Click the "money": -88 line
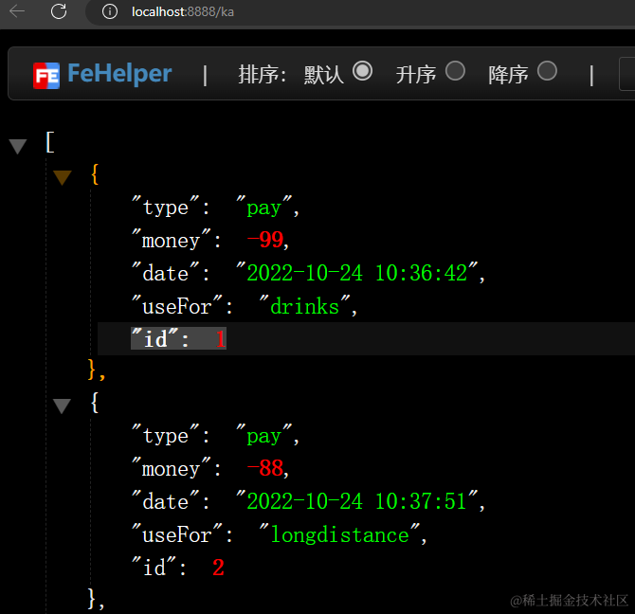The width and height of the screenshot is (635, 614). 210,469
